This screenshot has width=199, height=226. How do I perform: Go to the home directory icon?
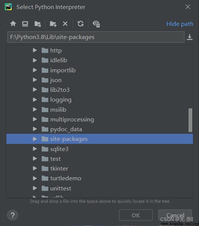pos(13,24)
